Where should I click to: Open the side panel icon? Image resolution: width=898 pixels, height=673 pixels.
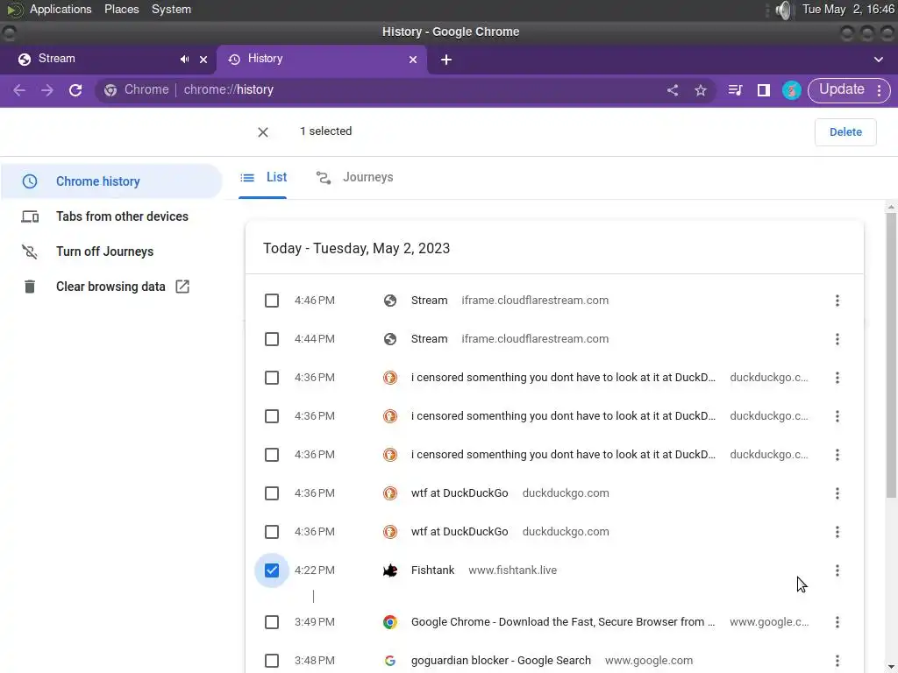click(764, 90)
